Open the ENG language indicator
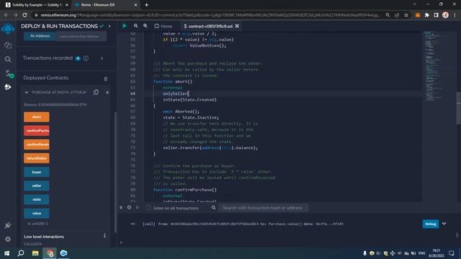 (422, 253)
